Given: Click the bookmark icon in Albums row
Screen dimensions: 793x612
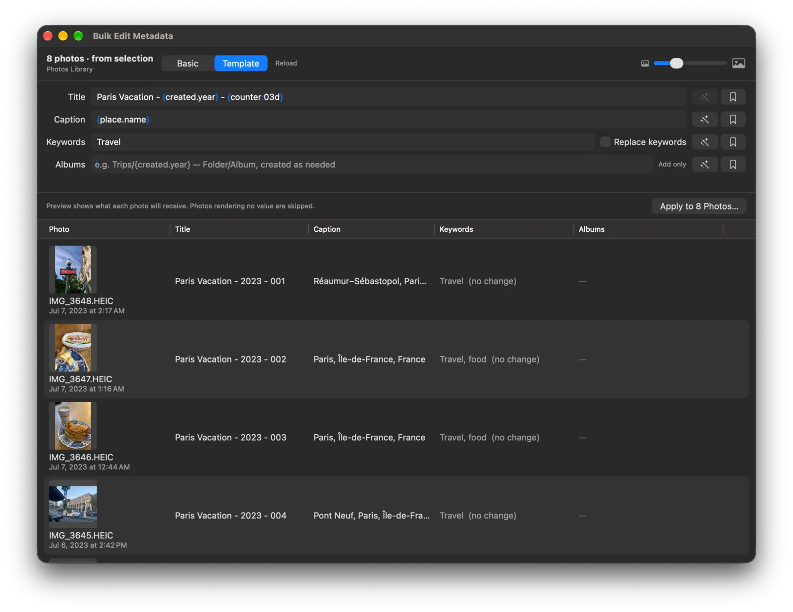Looking at the screenshot, I should pos(733,164).
